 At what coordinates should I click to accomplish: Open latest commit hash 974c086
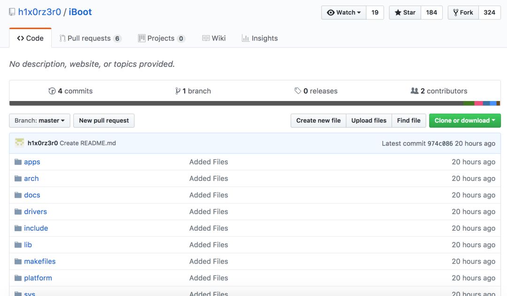pyautogui.click(x=440, y=143)
